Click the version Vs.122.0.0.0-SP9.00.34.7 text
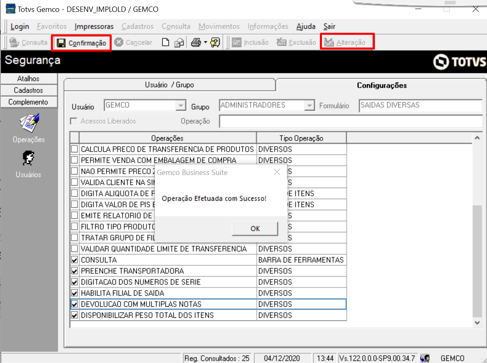The width and height of the screenshot is (487, 363). click(377, 358)
